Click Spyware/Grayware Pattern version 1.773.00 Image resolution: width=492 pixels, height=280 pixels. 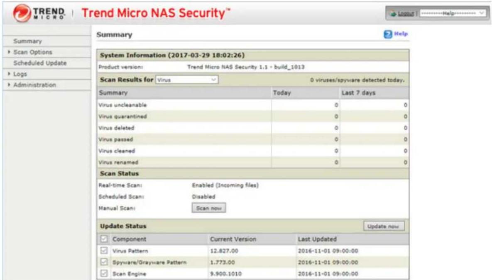222,262
